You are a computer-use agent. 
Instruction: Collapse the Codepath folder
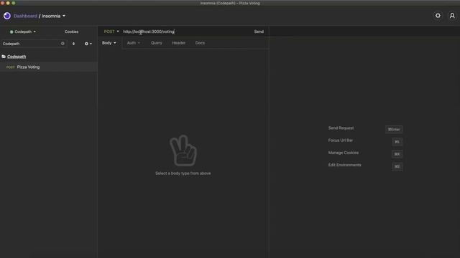17,57
